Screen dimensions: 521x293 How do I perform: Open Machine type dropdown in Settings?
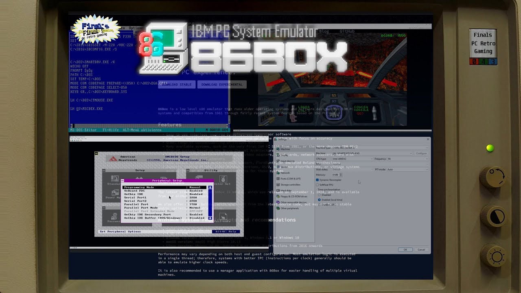coord(380,148)
